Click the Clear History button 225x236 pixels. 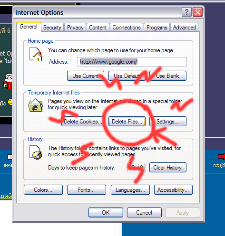168,167
